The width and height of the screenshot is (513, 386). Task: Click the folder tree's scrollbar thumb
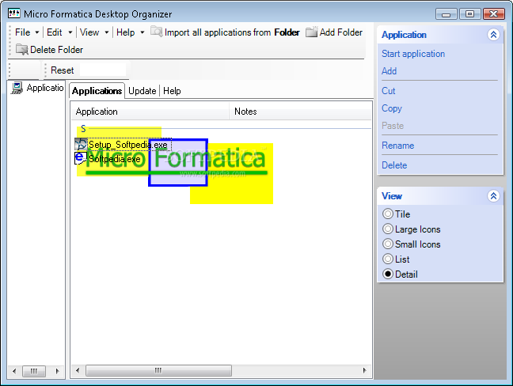coord(34,371)
